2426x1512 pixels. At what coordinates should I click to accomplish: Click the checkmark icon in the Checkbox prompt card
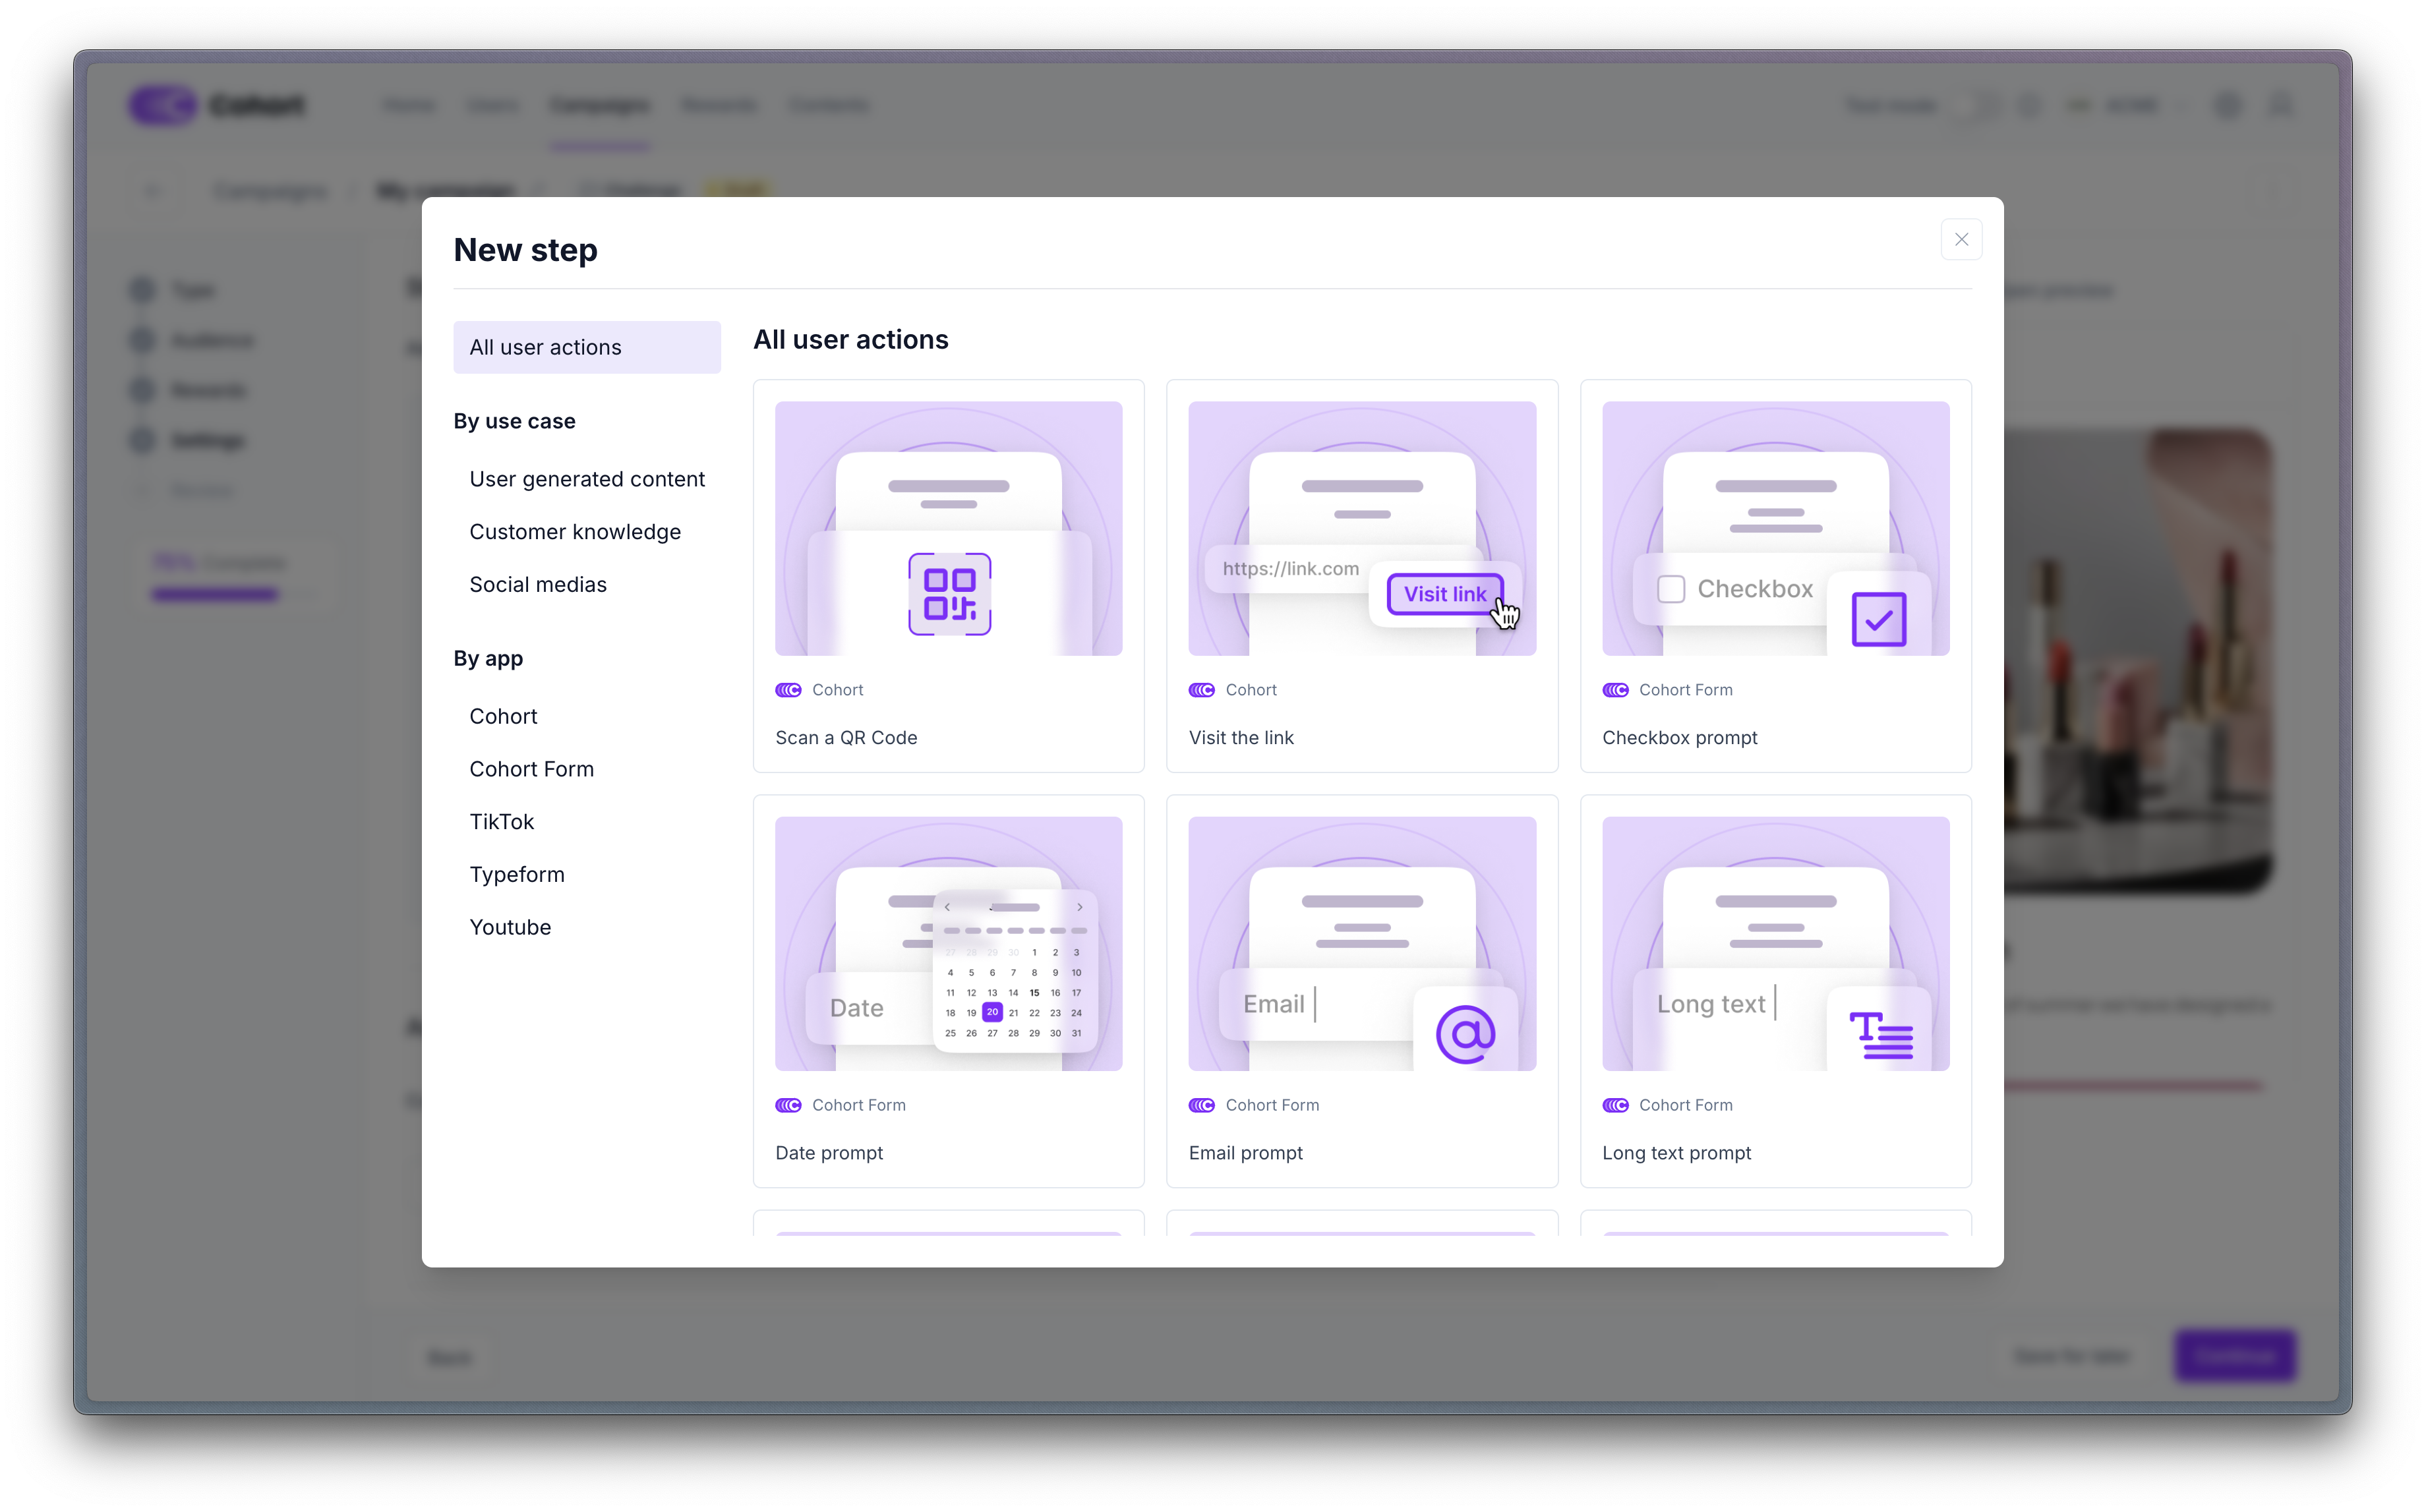pyautogui.click(x=1878, y=619)
